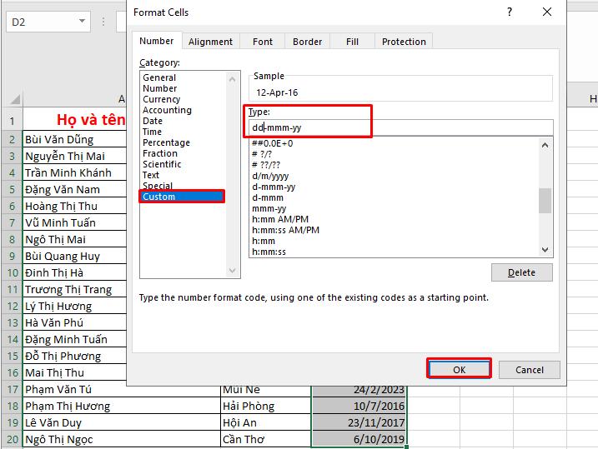598x449 pixels.
Task: Delete the selected custom format
Action: (522, 272)
